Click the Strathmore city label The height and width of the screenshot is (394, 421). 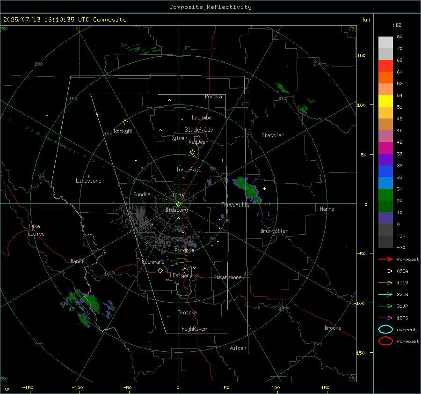click(x=227, y=277)
